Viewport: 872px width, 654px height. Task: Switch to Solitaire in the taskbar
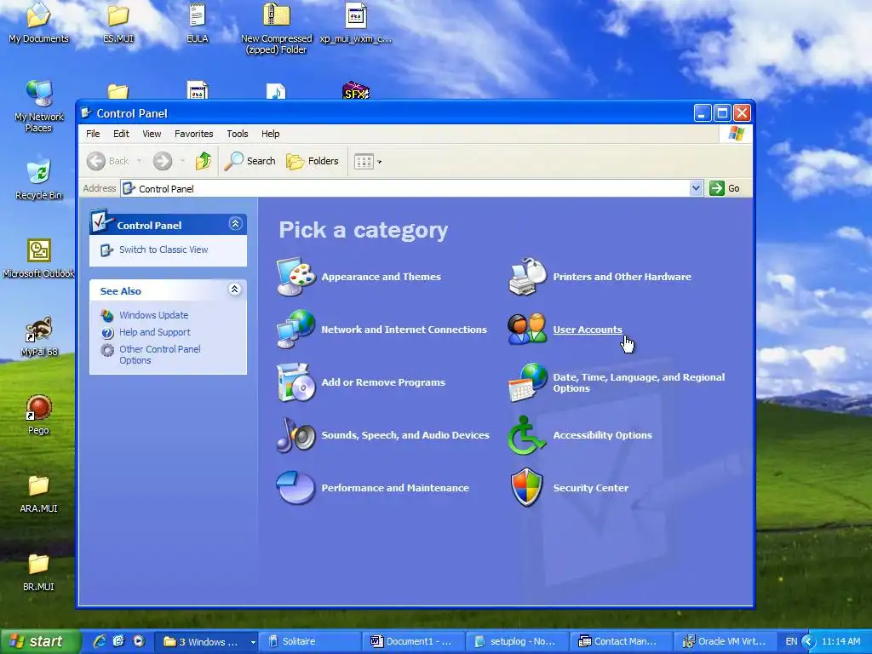pyautogui.click(x=310, y=642)
